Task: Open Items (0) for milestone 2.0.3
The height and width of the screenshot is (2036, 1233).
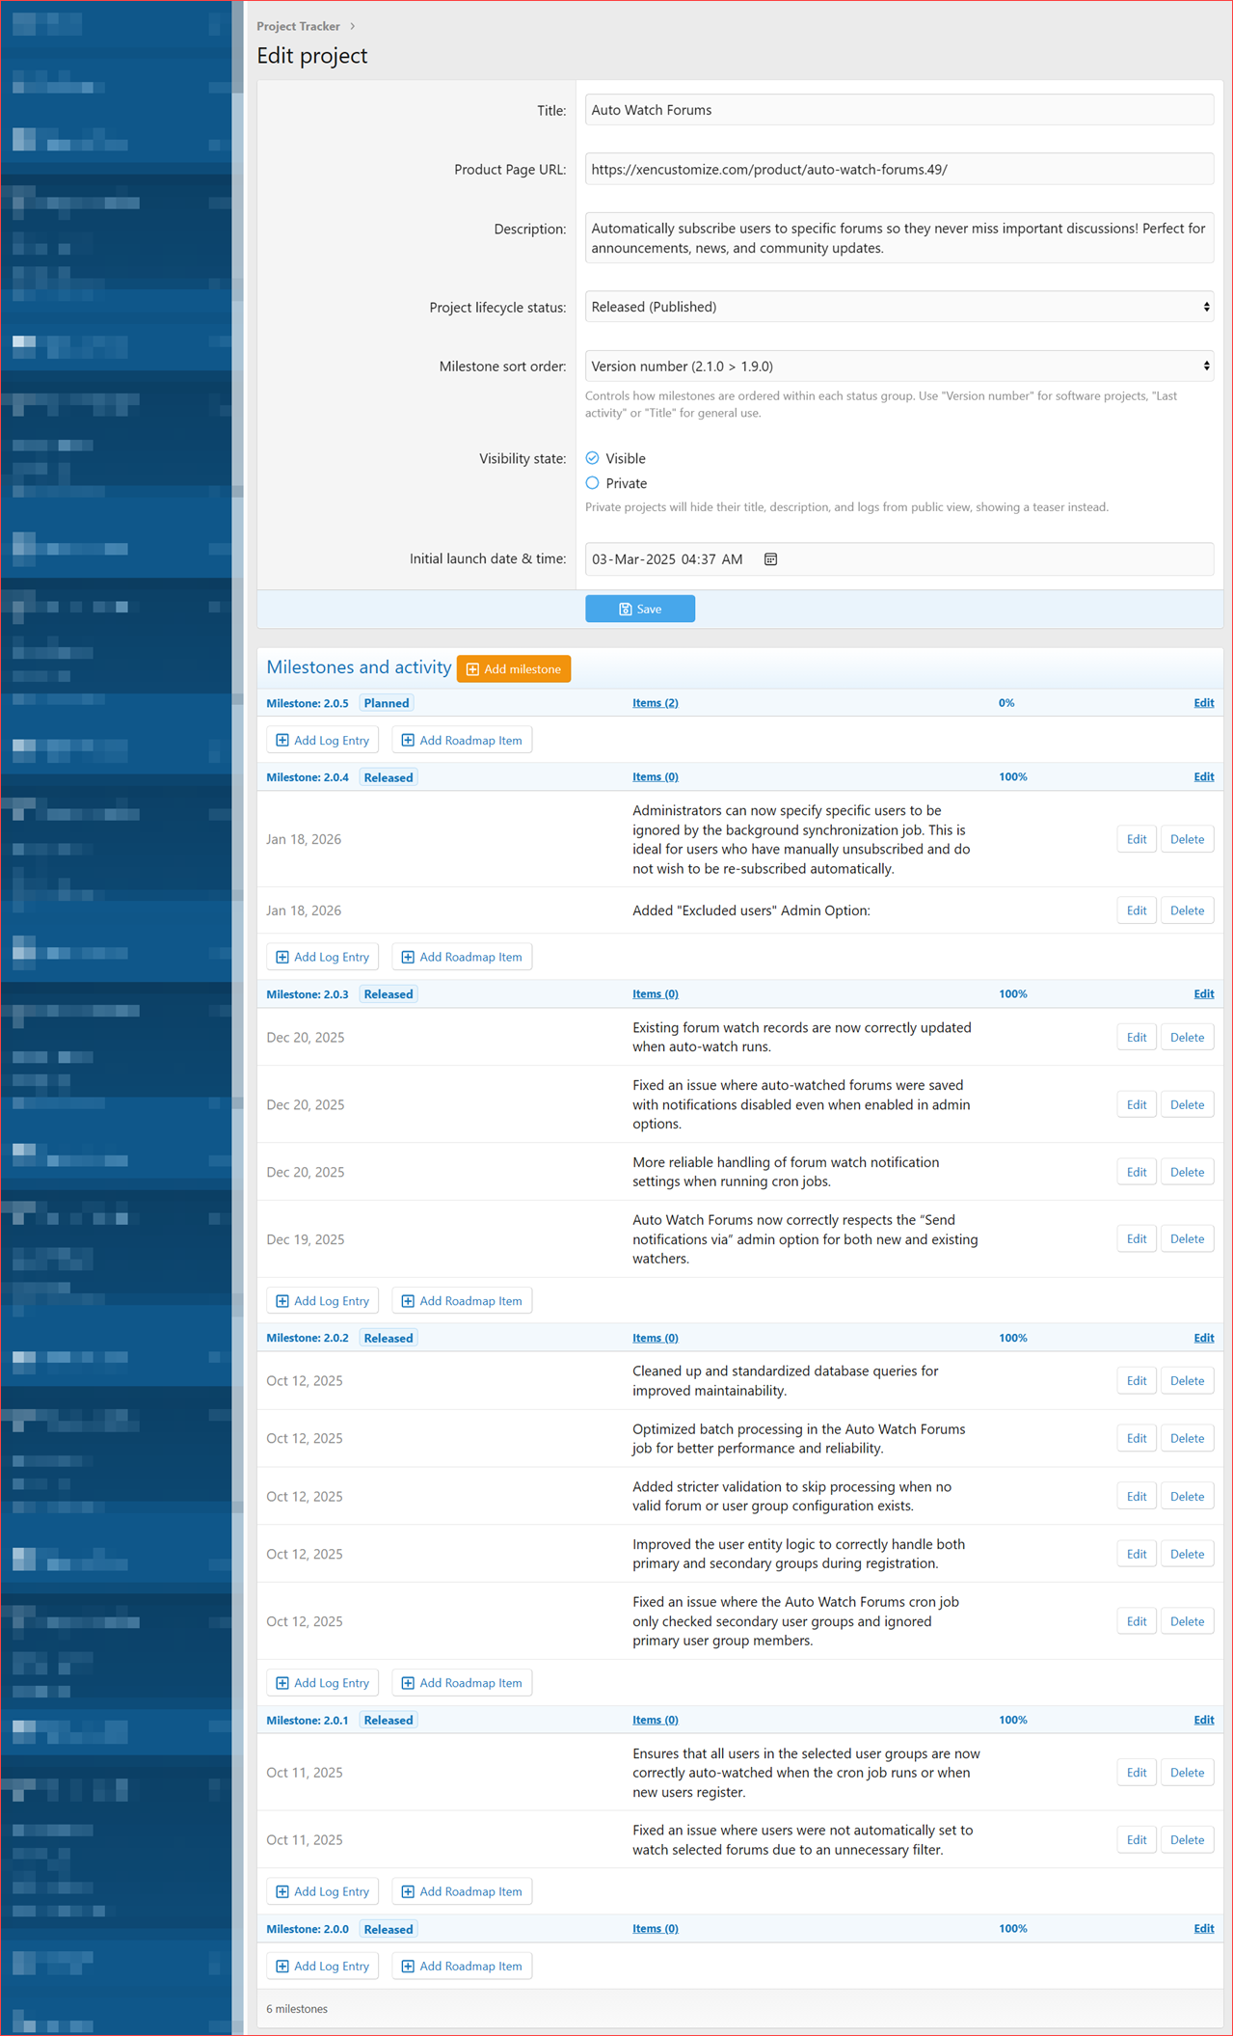Action: [x=656, y=994]
